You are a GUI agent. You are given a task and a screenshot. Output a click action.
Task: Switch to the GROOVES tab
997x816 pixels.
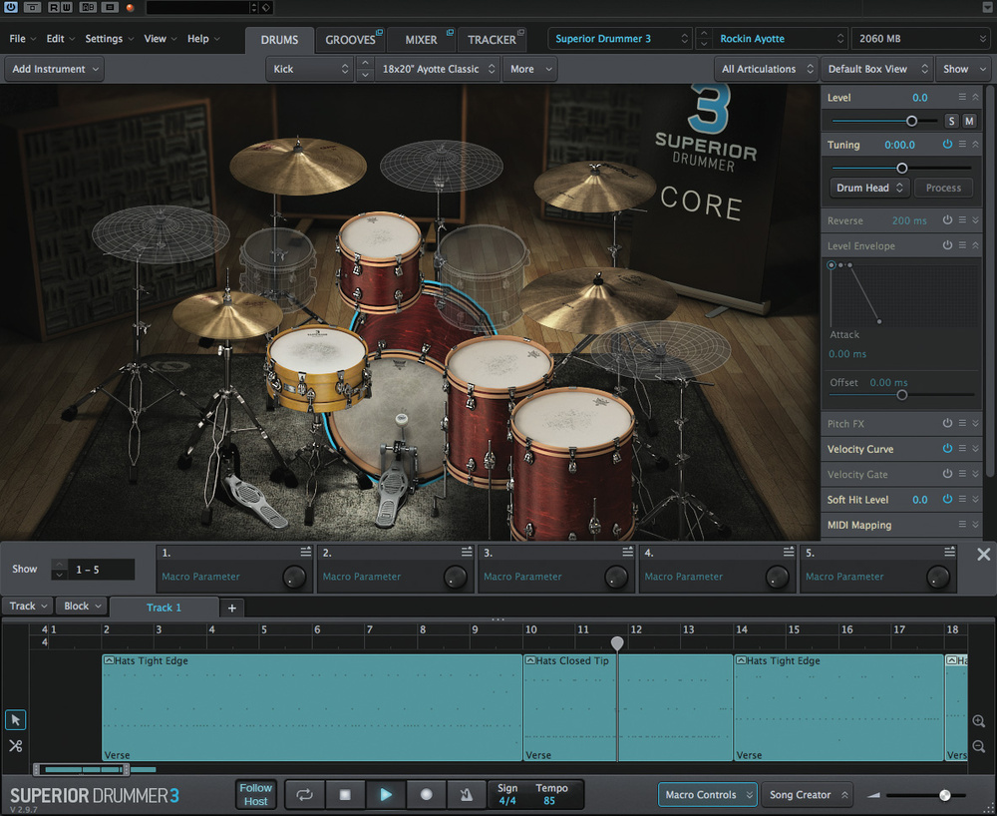(351, 40)
